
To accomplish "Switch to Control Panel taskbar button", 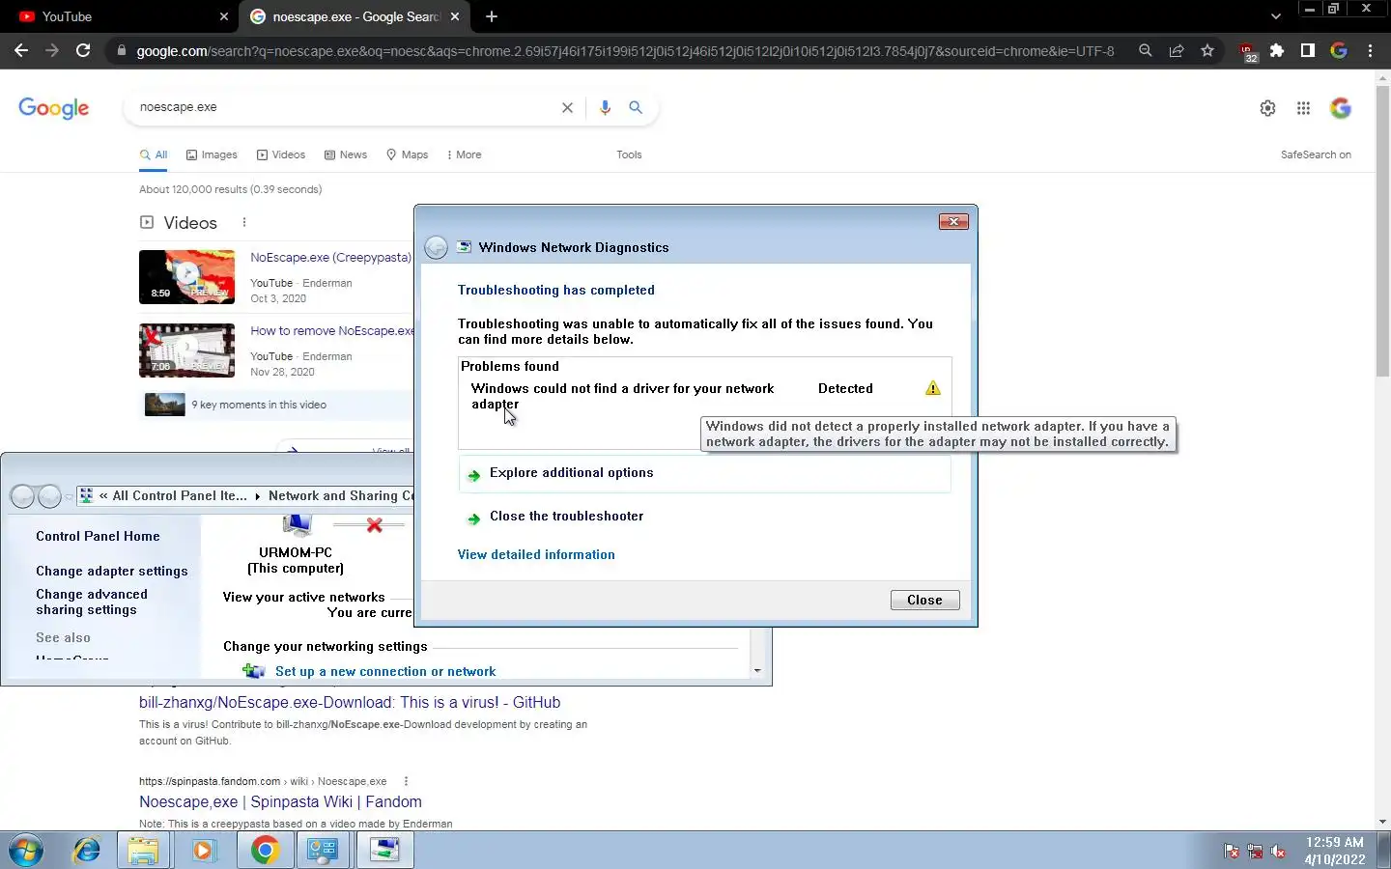I will click(323, 851).
